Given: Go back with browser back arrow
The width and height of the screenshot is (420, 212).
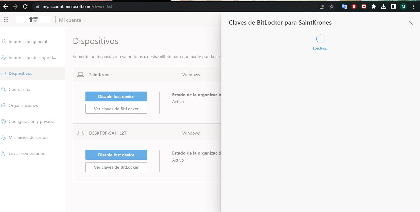Looking at the screenshot, I should [x=5, y=6].
